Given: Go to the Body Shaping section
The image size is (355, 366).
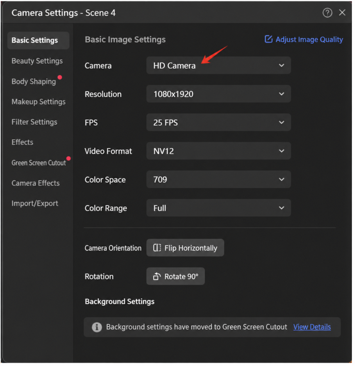Looking at the screenshot, I should (x=34, y=82).
